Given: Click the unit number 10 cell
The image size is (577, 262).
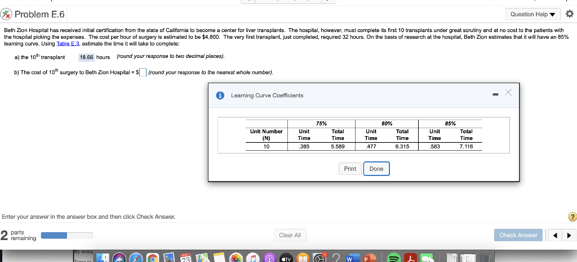Looking at the screenshot, I should 267,147.
